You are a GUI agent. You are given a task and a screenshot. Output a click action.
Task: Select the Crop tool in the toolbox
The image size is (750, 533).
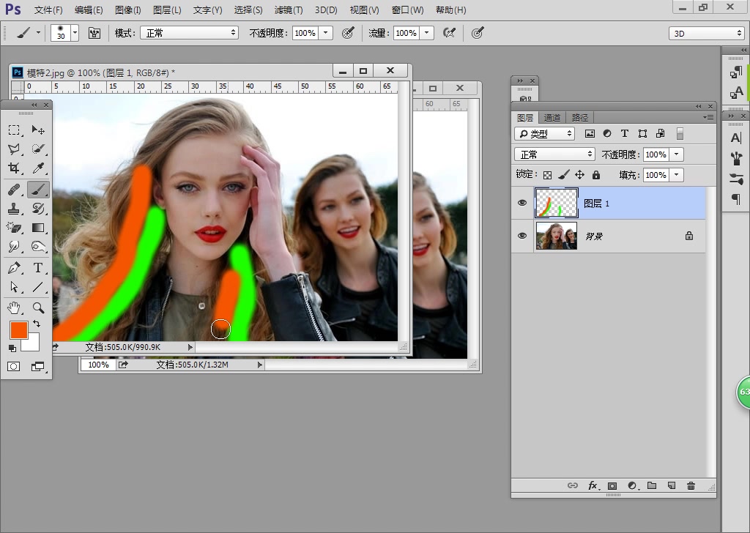[14, 168]
